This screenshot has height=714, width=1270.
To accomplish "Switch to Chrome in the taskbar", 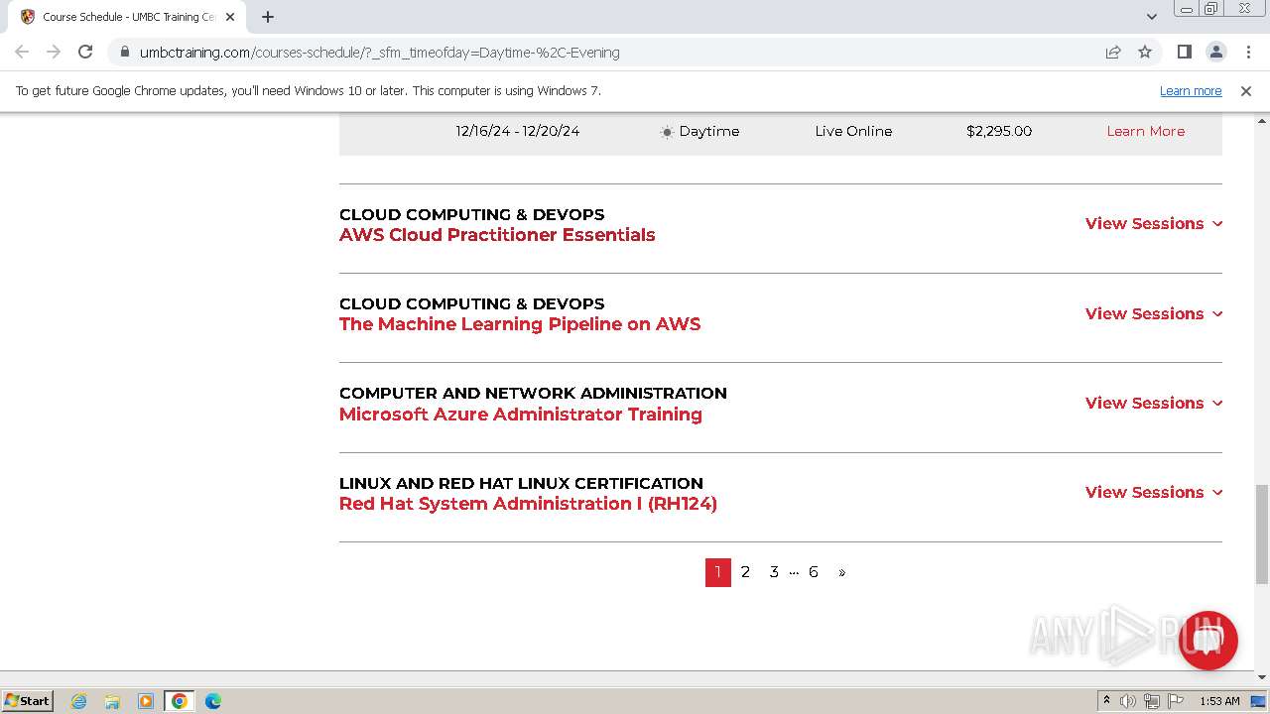I will (180, 701).
